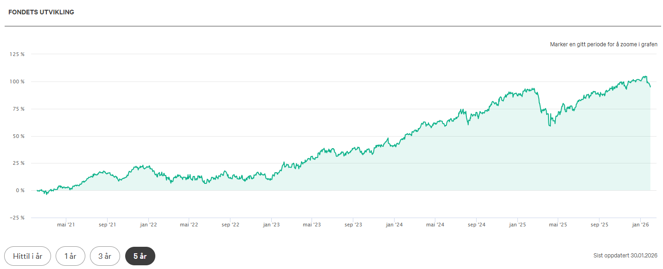Click the 100 % y-axis label

[18, 81]
